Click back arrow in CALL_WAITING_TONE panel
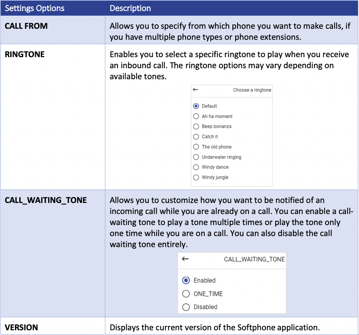This screenshot has height=335, width=359. [x=185, y=259]
